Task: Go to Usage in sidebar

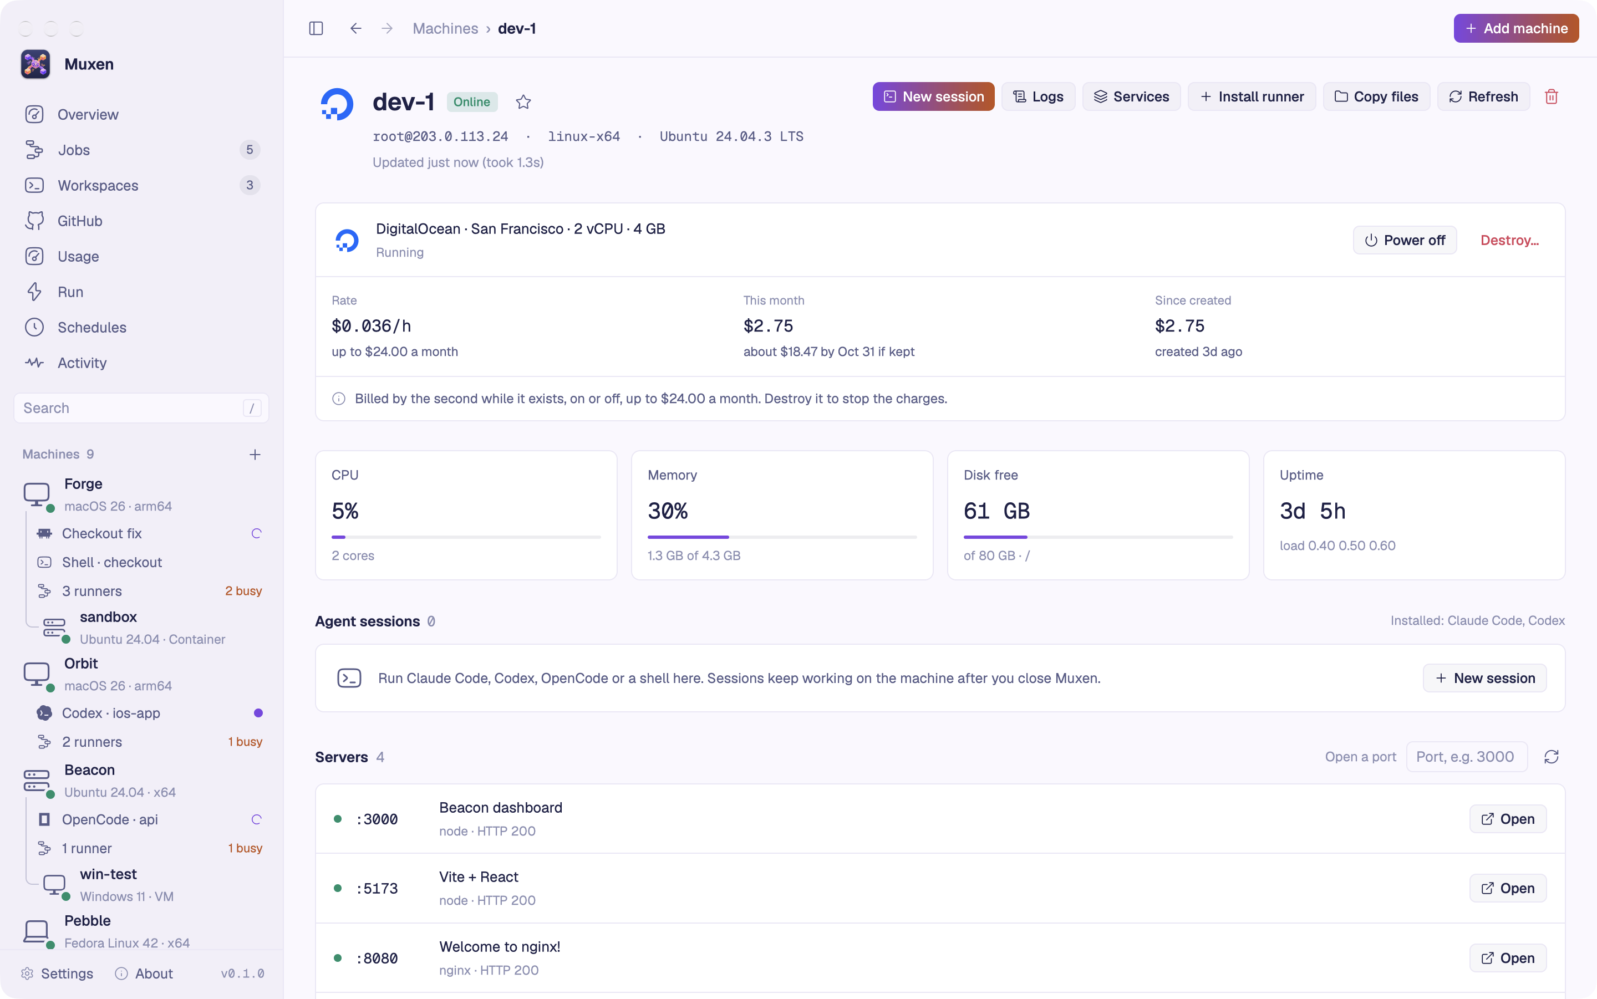Action: click(x=141, y=256)
